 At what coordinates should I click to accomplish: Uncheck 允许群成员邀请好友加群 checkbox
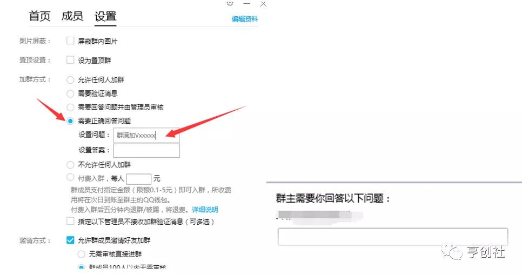pos(70,240)
